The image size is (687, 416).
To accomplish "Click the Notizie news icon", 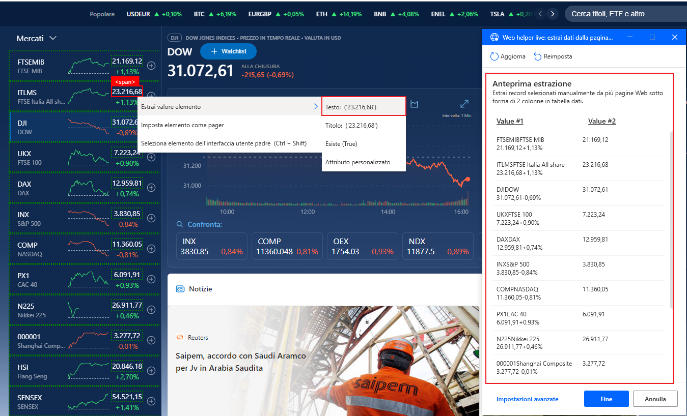I will tap(180, 289).
